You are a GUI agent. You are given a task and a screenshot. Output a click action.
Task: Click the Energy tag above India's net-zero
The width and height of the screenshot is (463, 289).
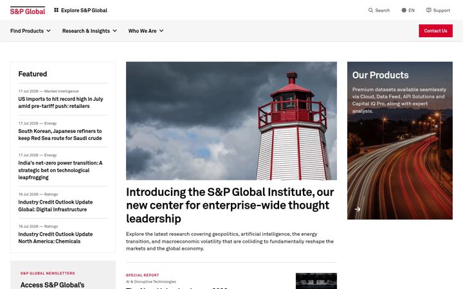pyautogui.click(x=51, y=155)
